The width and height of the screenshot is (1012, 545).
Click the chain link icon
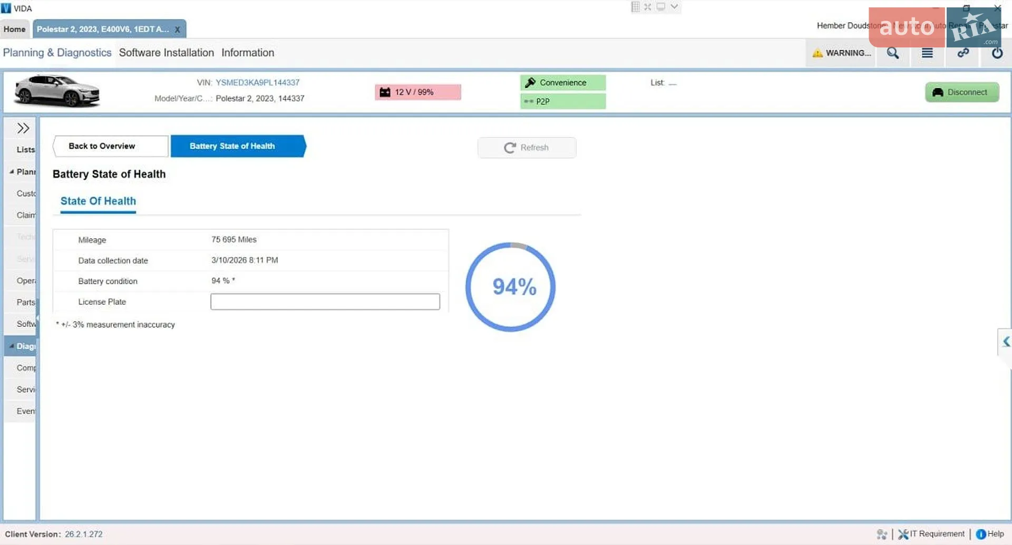[x=963, y=53]
